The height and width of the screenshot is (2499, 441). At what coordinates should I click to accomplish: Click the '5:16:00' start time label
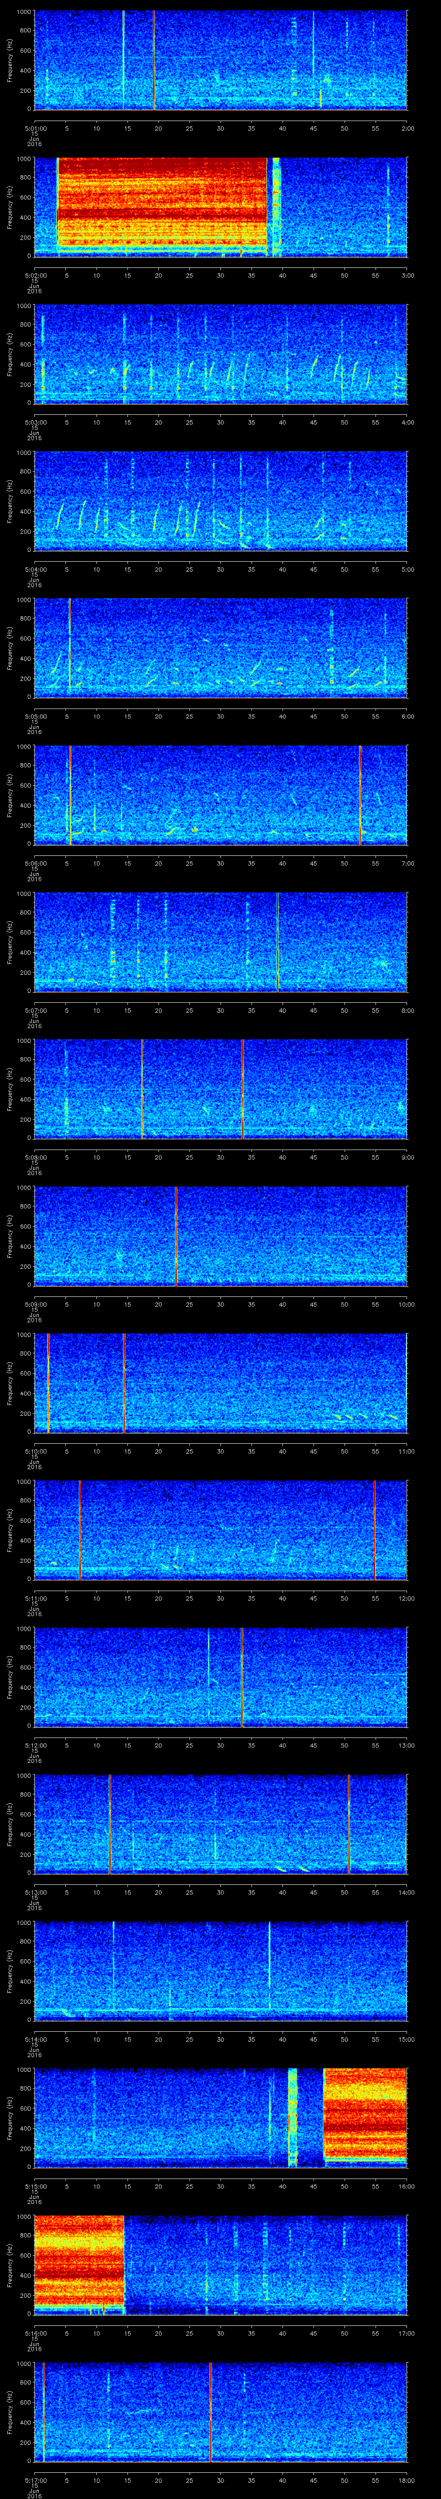(35, 2333)
